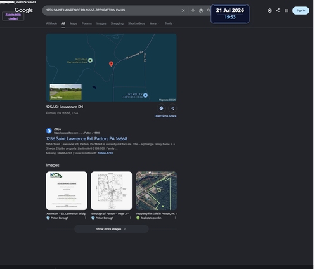Open the KCK notice of road closure image
Viewport: 317px width, 269px height.
[67, 190]
